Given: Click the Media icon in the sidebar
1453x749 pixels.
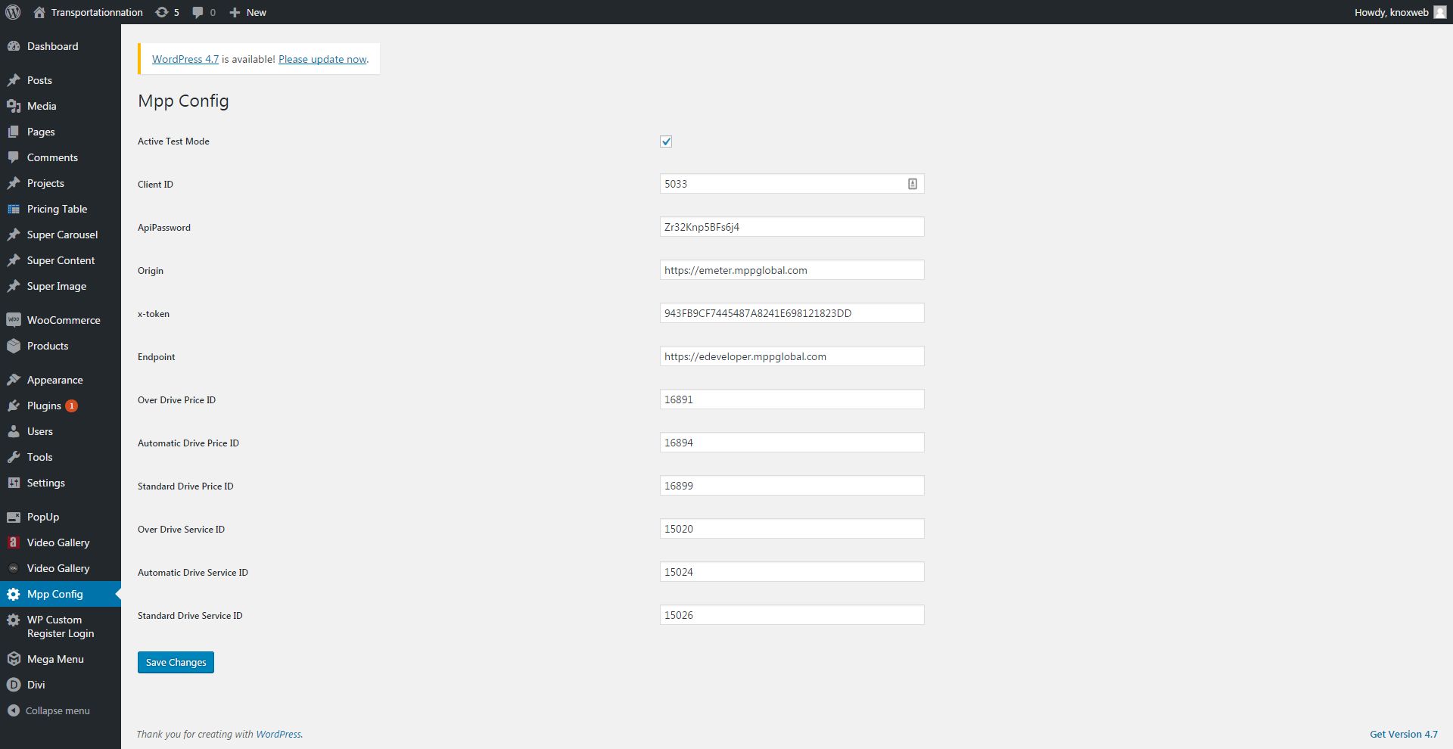Looking at the screenshot, I should coord(14,106).
